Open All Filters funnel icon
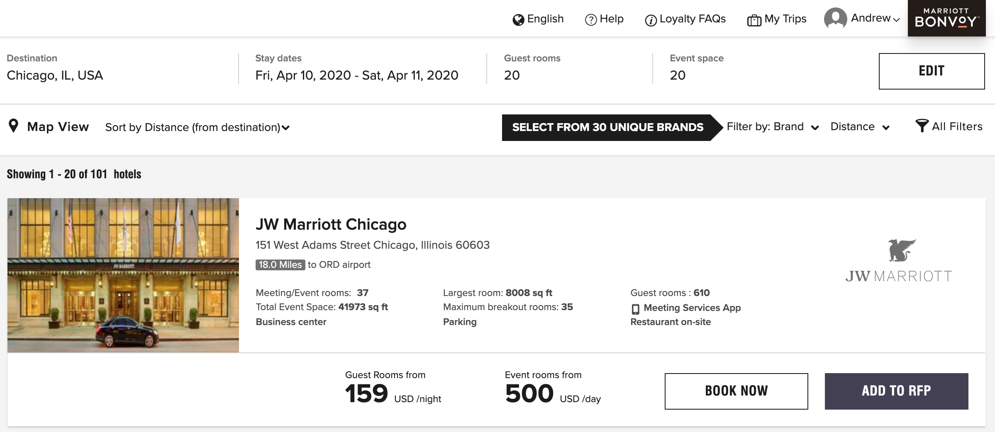995x432 pixels. (922, 126)
